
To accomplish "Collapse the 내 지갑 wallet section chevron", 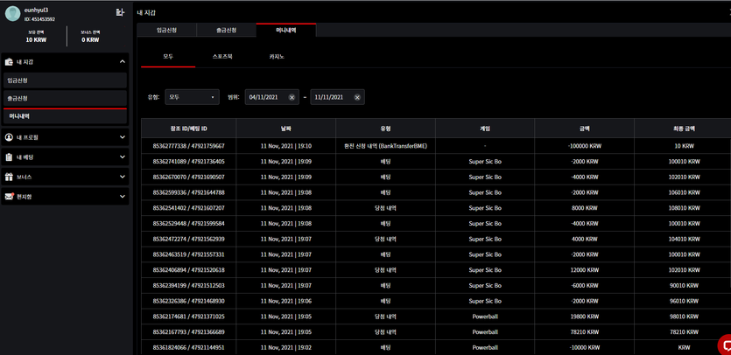I will (x=123, y=61).
